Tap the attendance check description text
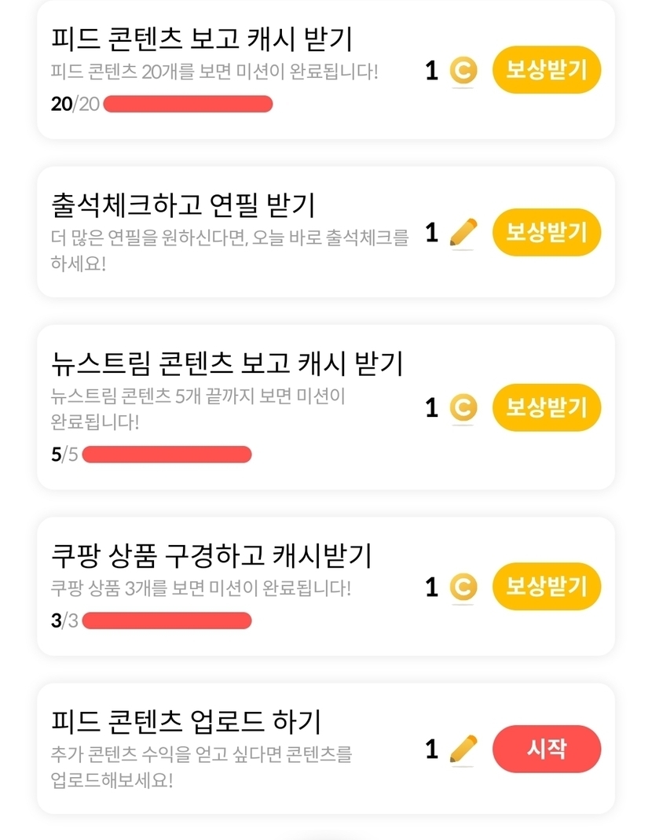Image resolution: width=652 pixels, height=840 pixels. 229,250
